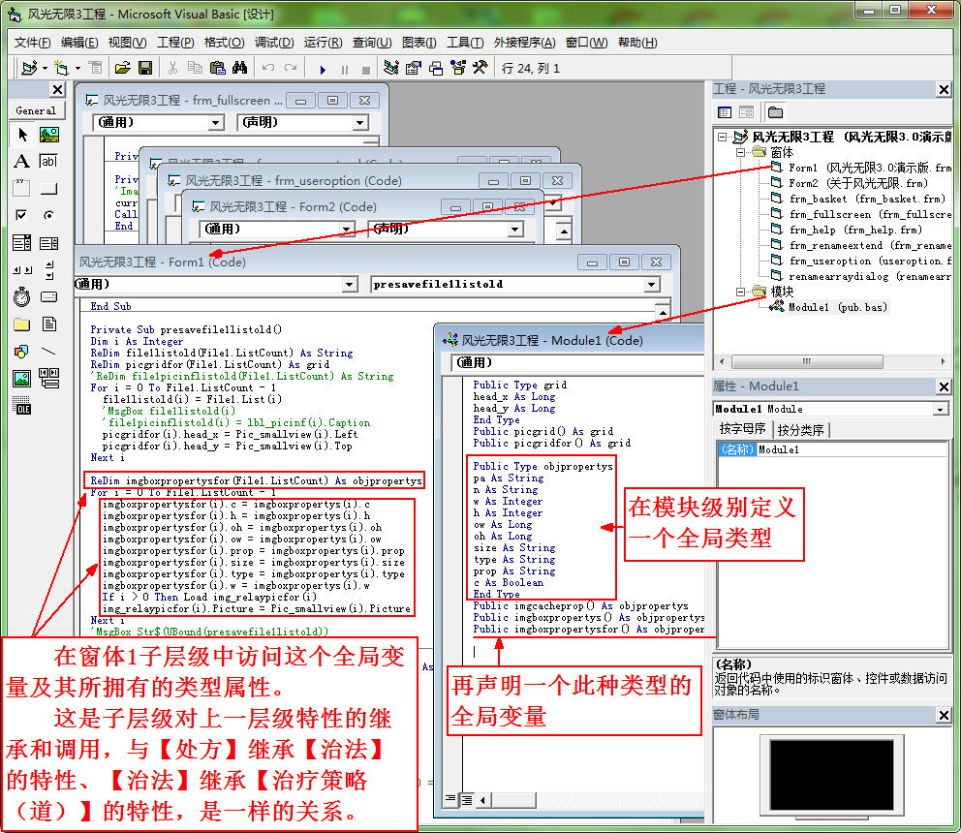The width and height of the screenshot is (961, 833).
Task: Open the Object Browser from the toolbar
Action: pyautogui.click(x=457, y=68)
